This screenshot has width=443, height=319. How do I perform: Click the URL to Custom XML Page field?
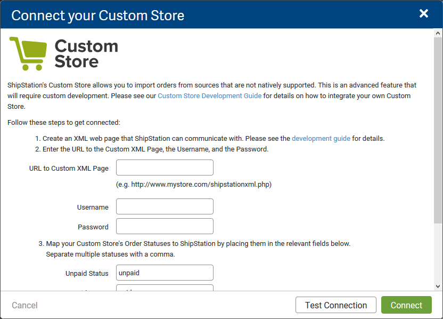point(165,167)
